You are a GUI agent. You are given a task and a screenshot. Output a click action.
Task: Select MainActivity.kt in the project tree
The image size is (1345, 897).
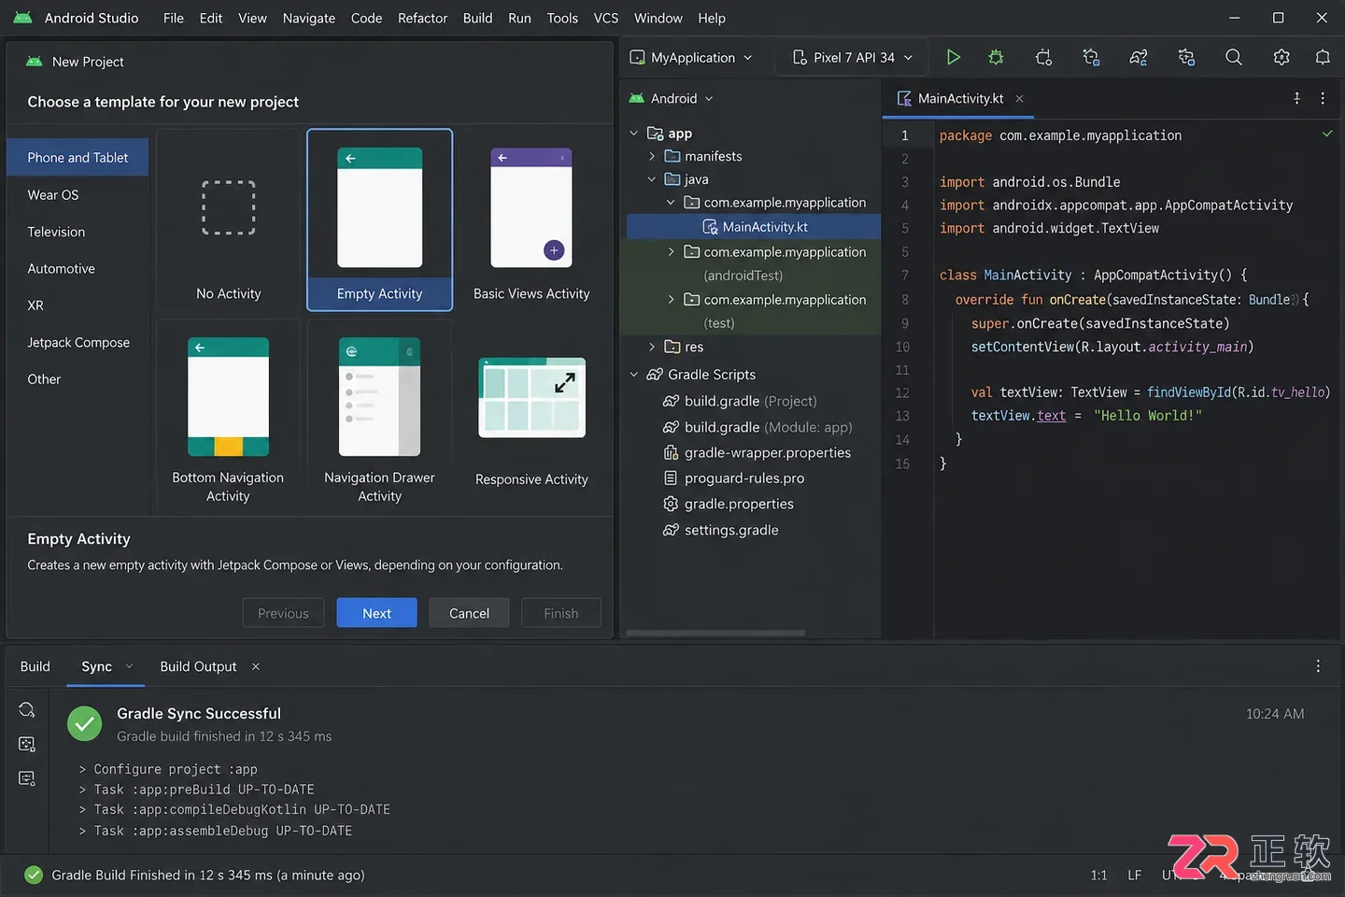pyautogui.click(x=754, y=226)
